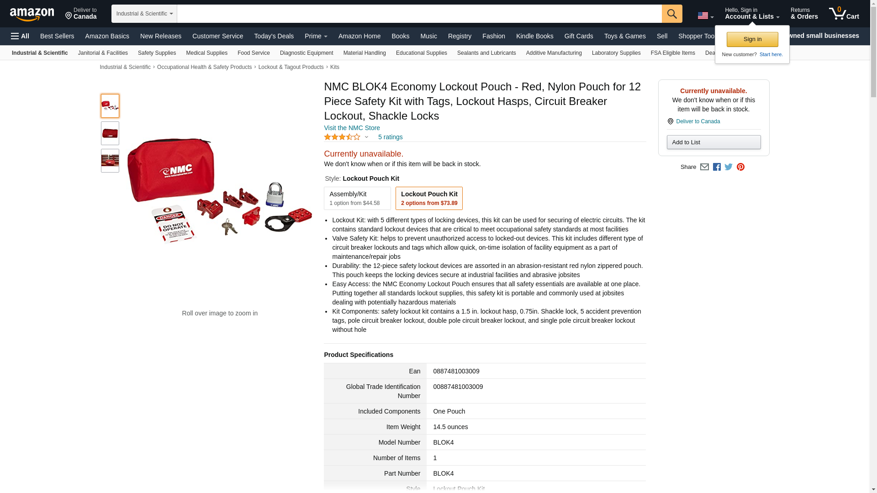Screen dimensions: 877x493
Task: Open the All hamburger menu
Action: pos(20,36)
